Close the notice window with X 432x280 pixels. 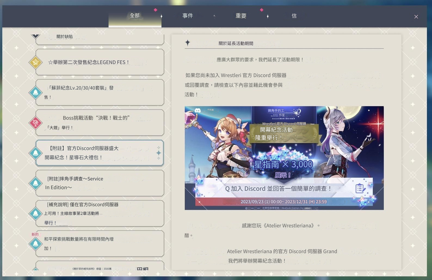pos(416,17)
